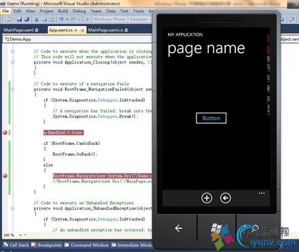Select the App.xaml.cs tab
The image size is (299, 252).
click(x=61, y=30)
